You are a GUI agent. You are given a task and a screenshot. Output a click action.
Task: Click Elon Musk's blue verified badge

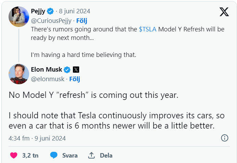point(67,70)
